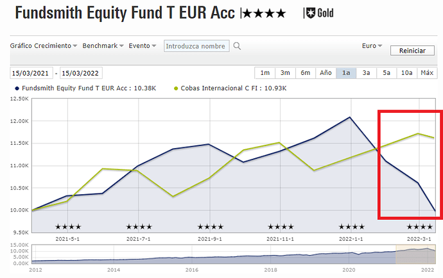Click the star rating above 2021-7-1
Screen dimensions: 443x278
coord(139,227)
